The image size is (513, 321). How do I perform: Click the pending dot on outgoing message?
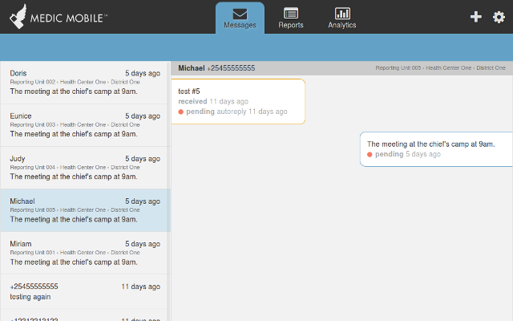tap(370, 155)
